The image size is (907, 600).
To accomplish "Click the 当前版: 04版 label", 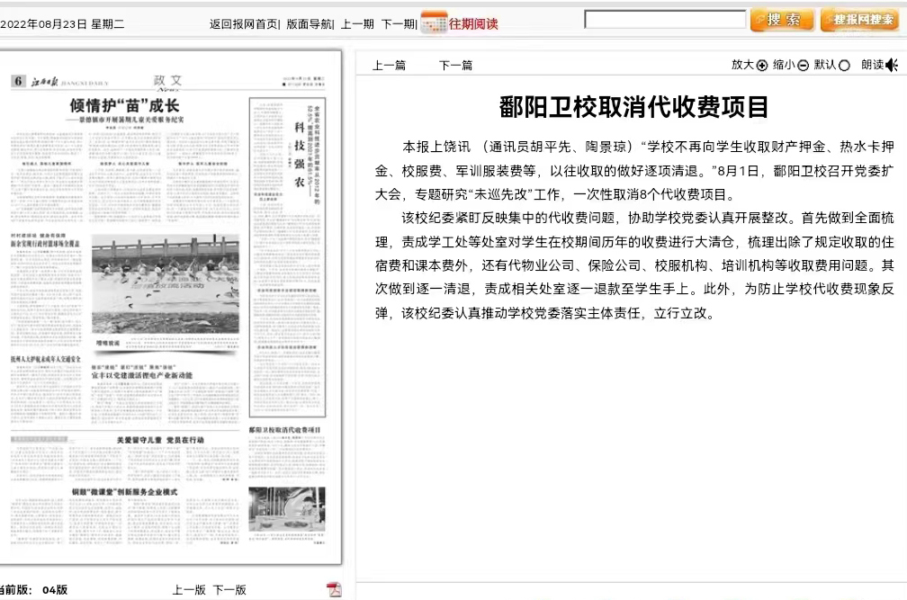I will [x=33, y=589].
